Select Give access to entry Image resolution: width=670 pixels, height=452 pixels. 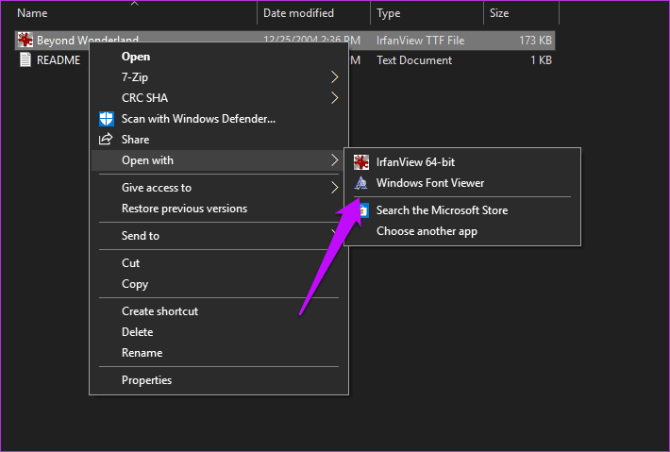coord(219,188)
